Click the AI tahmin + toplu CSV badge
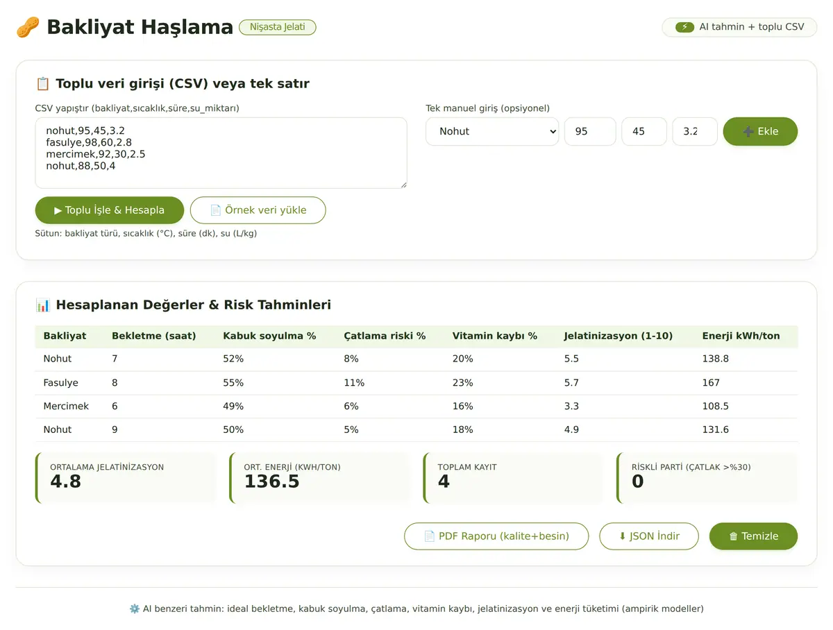Screen dimensions: 833x630 coord(739,27)
